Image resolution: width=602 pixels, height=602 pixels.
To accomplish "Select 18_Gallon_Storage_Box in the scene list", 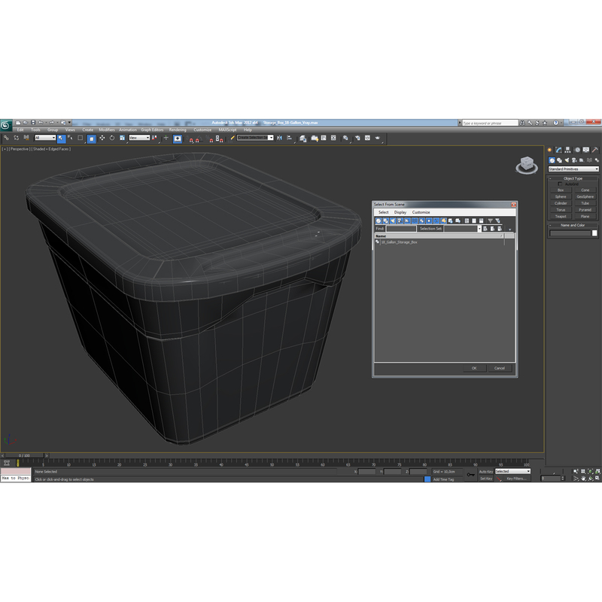I will 398,242.
